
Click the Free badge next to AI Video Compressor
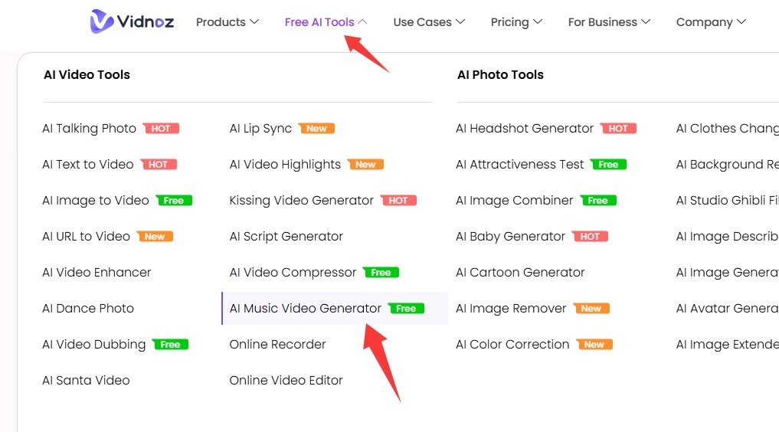coord(381,273)
